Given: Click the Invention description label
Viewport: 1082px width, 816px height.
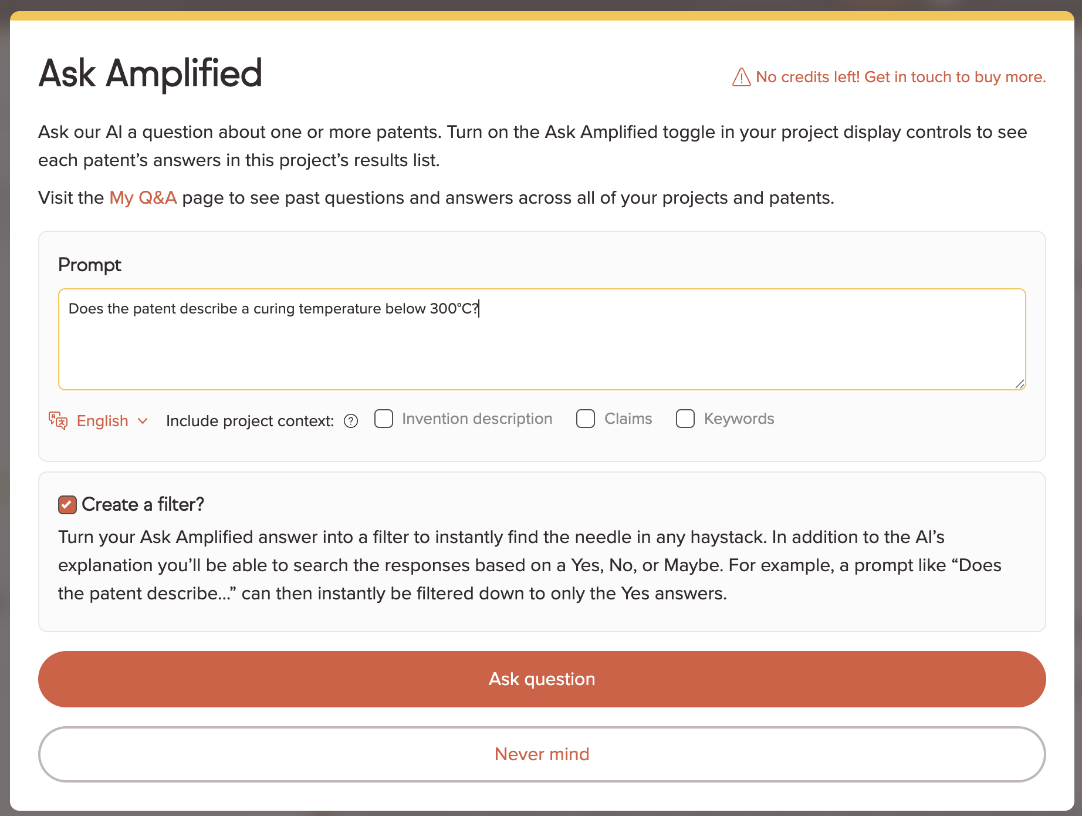Looking at the screenshot, I should [477, 419].
